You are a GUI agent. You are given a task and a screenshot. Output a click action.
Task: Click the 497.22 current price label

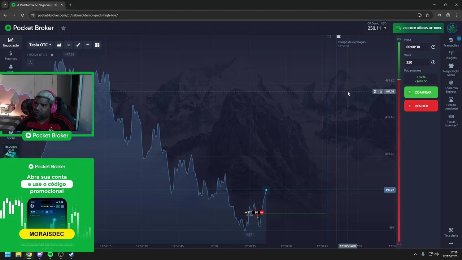[x=390, y=190]
